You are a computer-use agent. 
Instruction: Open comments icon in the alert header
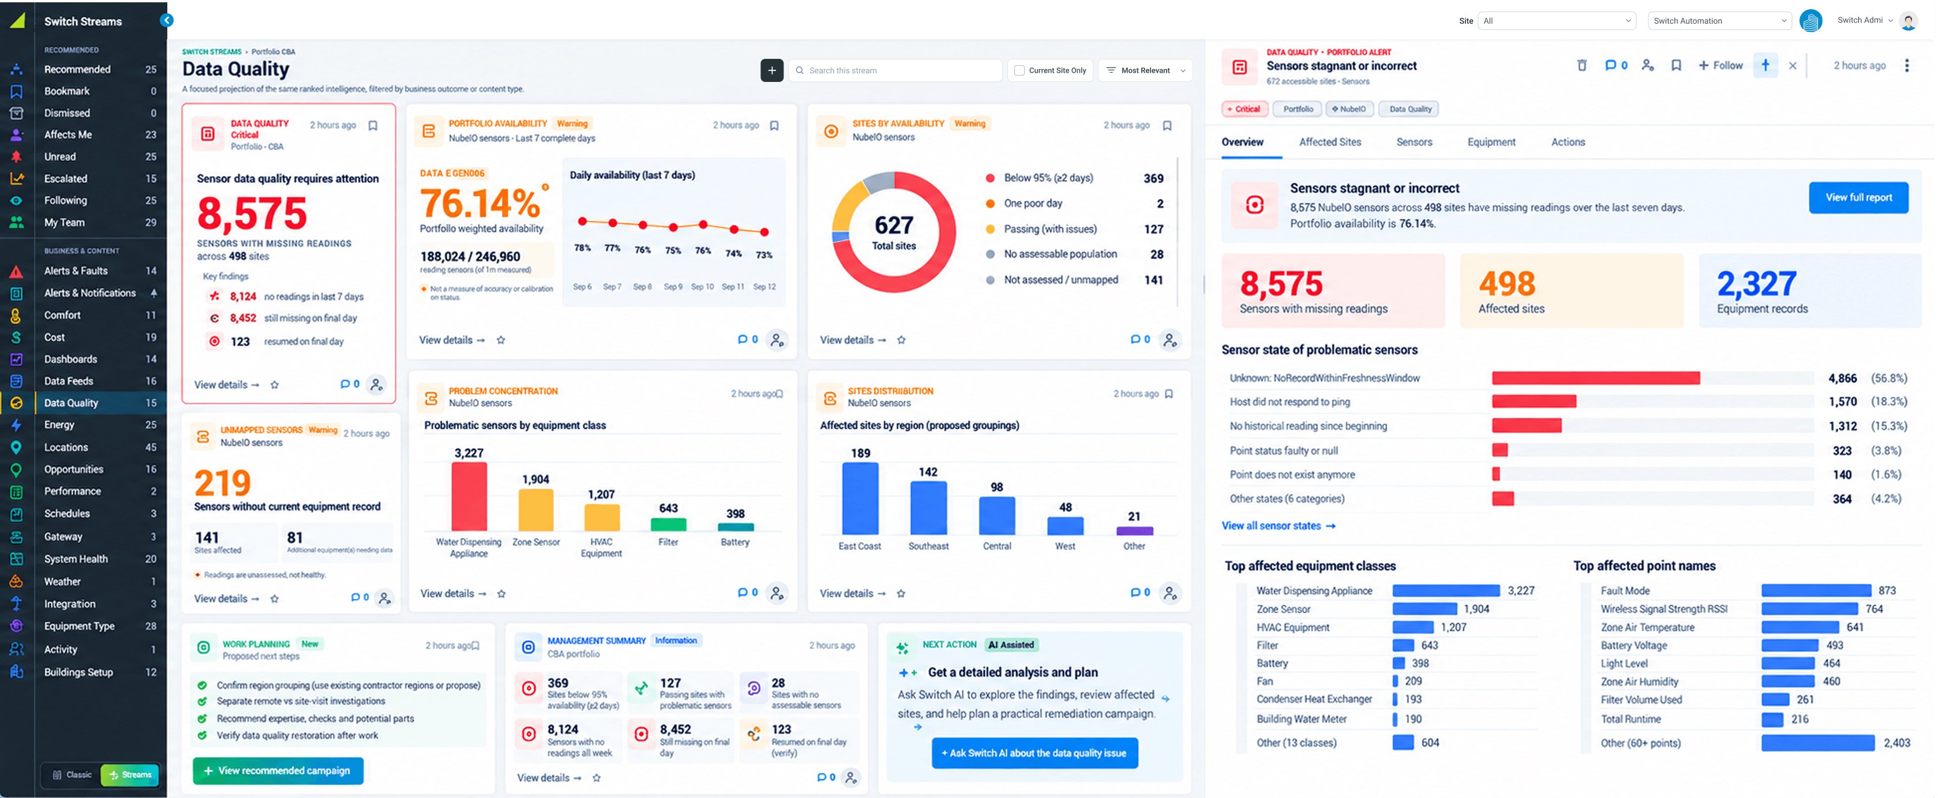(1615, 65)
